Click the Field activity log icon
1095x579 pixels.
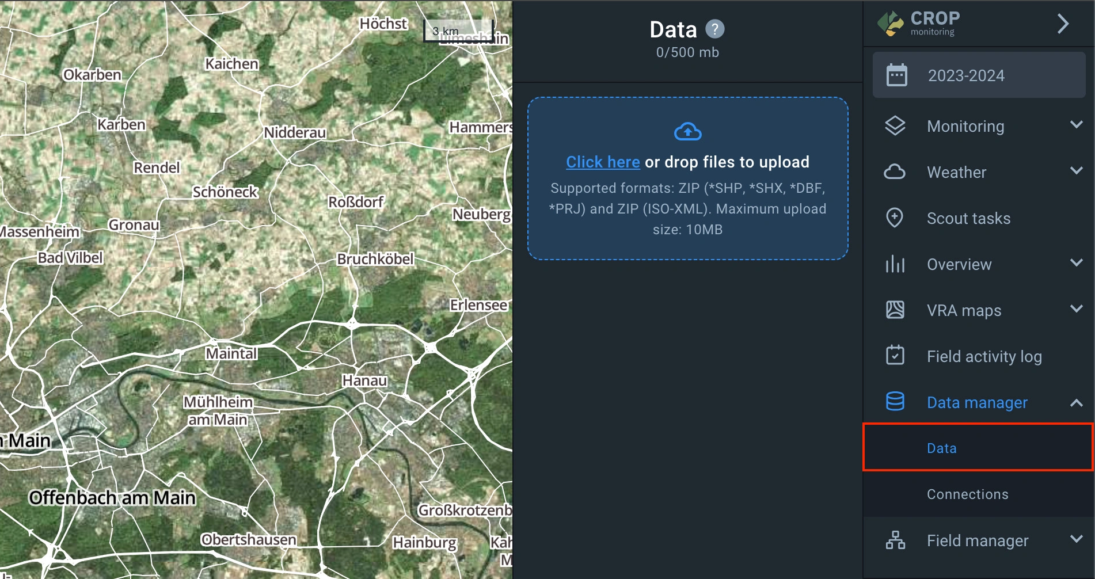[895, 356]
